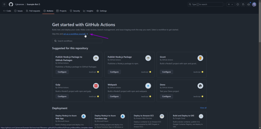Configure the Gulp workflow
Viewport: 261px width, 129px height.
point(62,96)
